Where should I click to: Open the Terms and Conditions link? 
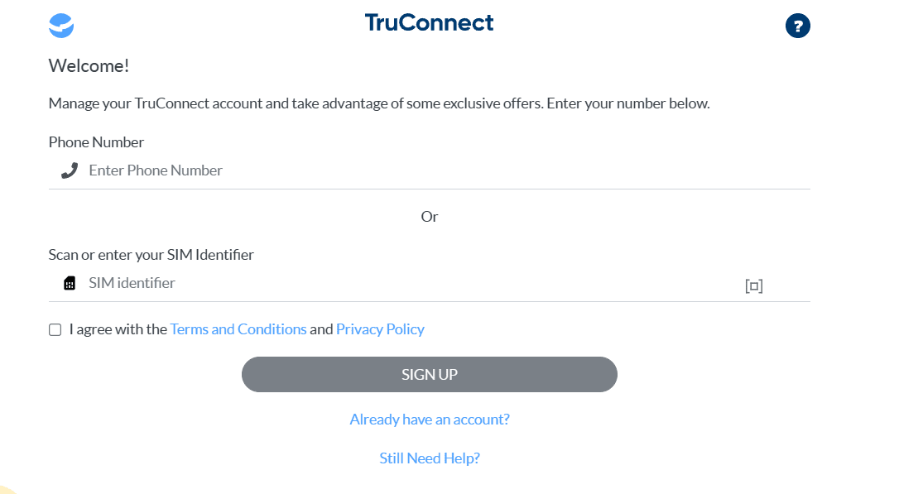[238, 329]
